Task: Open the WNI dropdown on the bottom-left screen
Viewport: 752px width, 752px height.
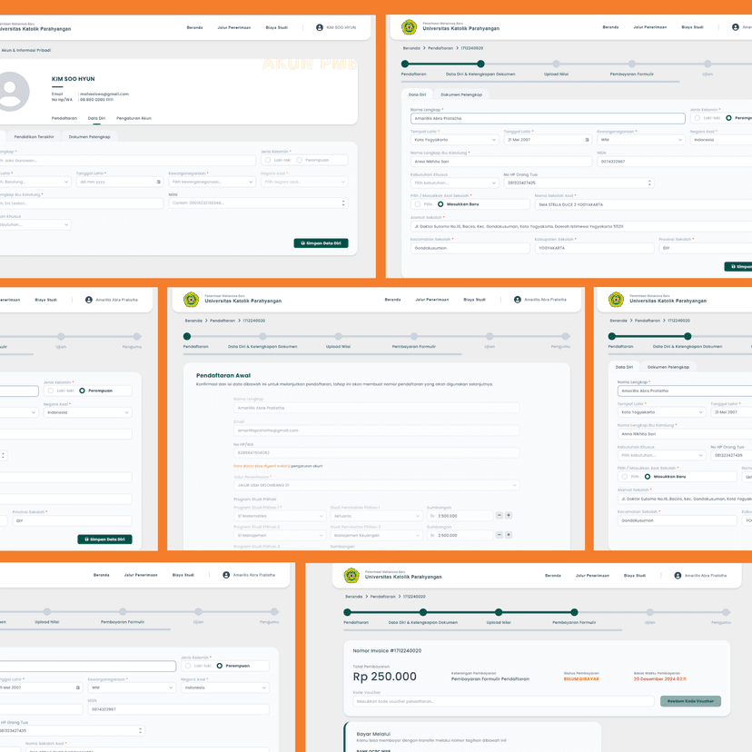Action: pyautogui.click(x=132, y=688)
